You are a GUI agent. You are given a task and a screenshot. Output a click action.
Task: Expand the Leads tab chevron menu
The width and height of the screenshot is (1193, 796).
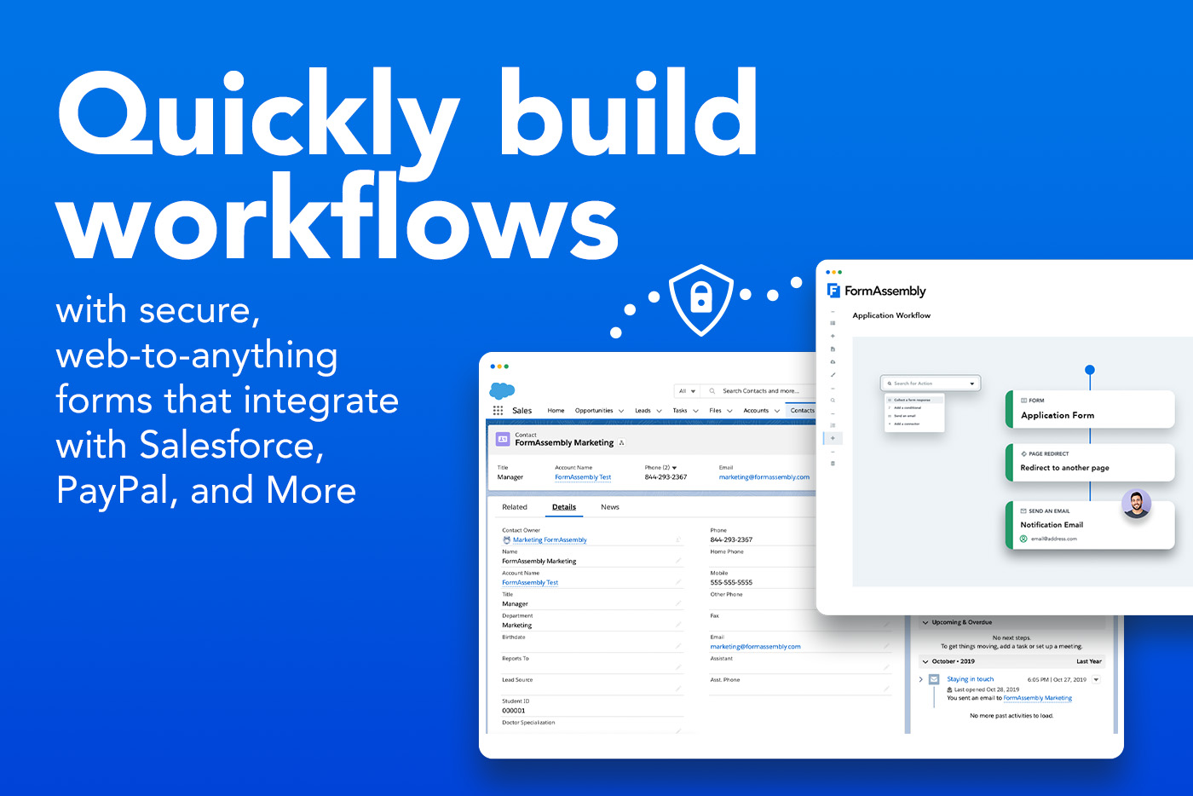pos(659,411)
